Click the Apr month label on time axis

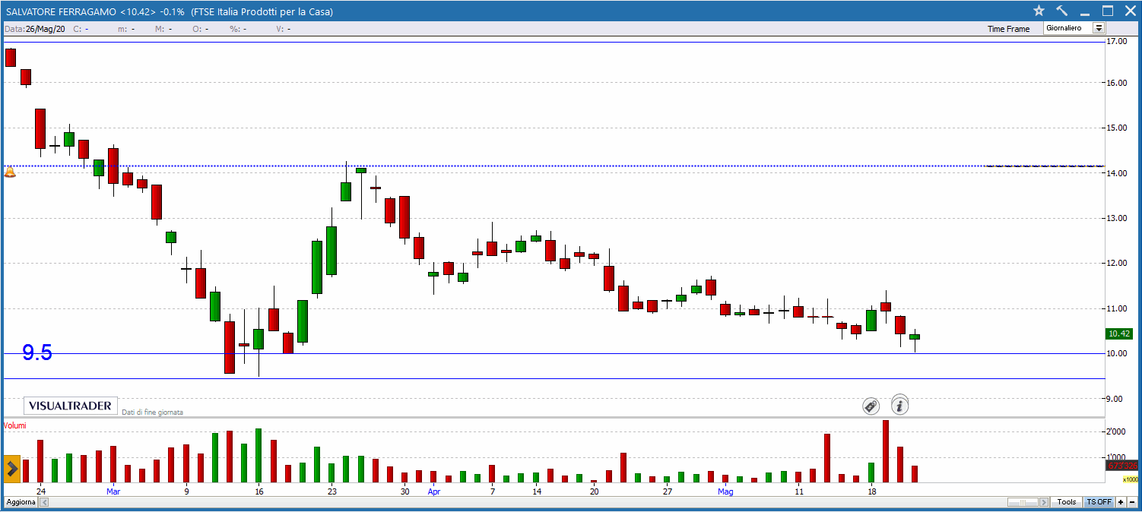point(433,491)
